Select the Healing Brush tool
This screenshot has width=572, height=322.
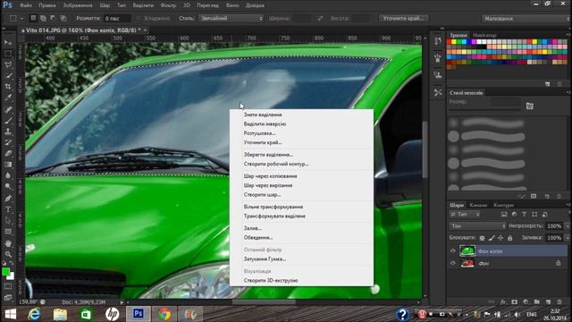click(8, 109)
